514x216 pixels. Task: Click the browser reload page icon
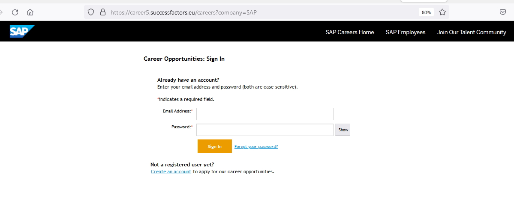tap(15, 12)
